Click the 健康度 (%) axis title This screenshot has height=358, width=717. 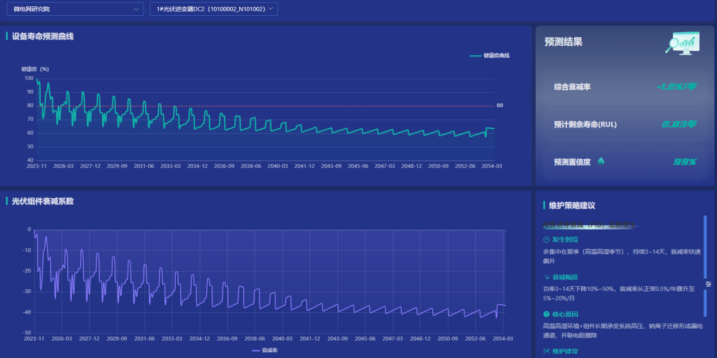coord(35,69)
